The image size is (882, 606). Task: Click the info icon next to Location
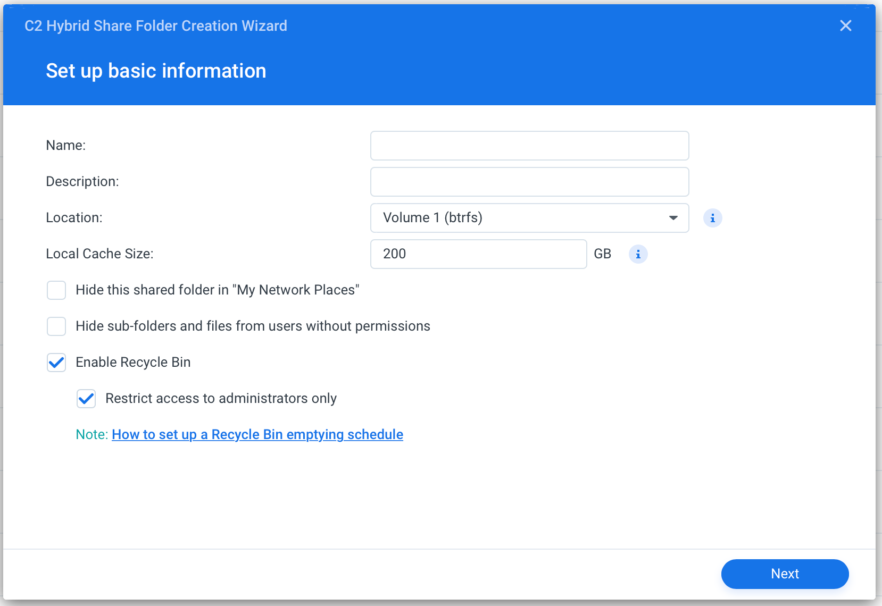tap(712, 218)
